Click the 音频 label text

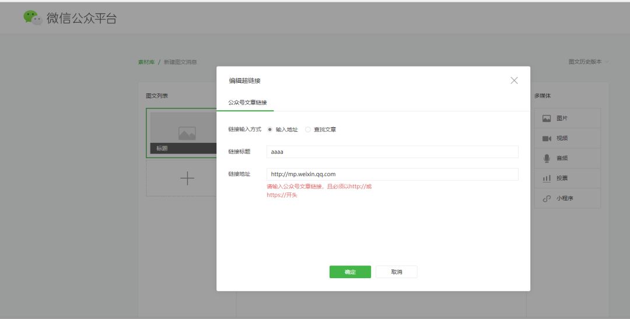click(x=562, y=158)
